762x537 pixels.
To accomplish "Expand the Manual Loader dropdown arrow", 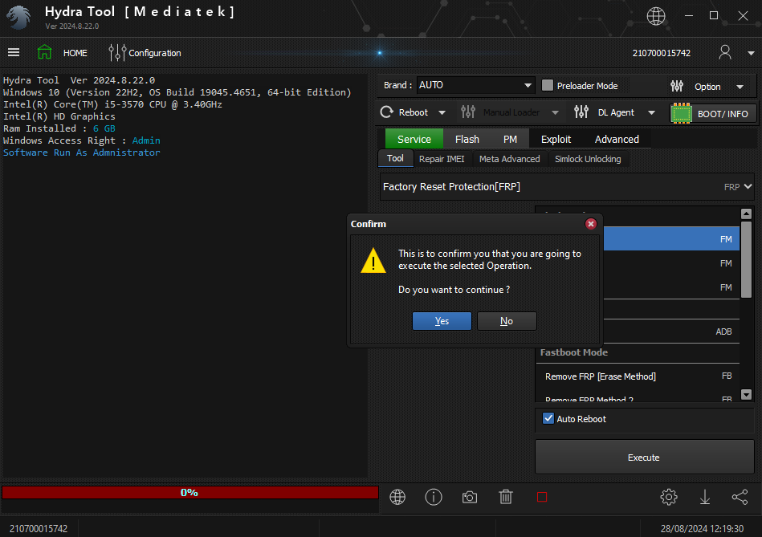I will click(555, 112).
